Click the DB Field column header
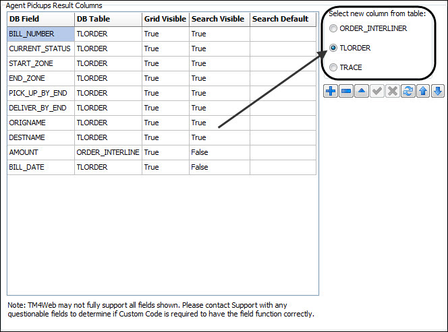This screenshot has width=448, height=332. coord(41,19)
